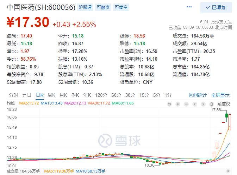Click the 52周最低 value 10.36
This screenshot has height=175, width=237.
click(x=88, y=82)
